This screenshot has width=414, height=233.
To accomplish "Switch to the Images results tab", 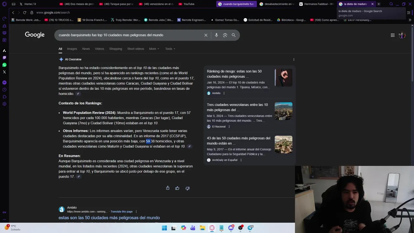I will click(72, 49).
